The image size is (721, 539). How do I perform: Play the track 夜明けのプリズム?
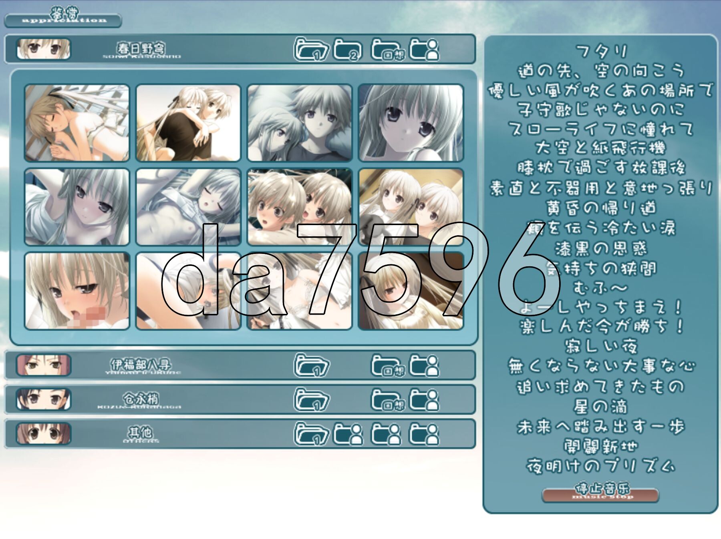pyautogui.click(x=600, y=466)
